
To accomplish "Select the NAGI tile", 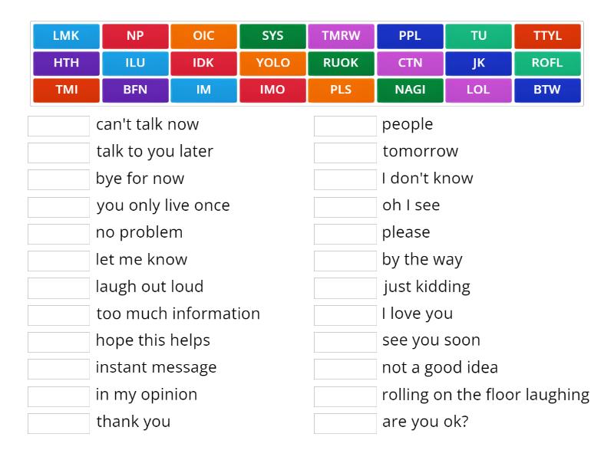I will [410, 90].
